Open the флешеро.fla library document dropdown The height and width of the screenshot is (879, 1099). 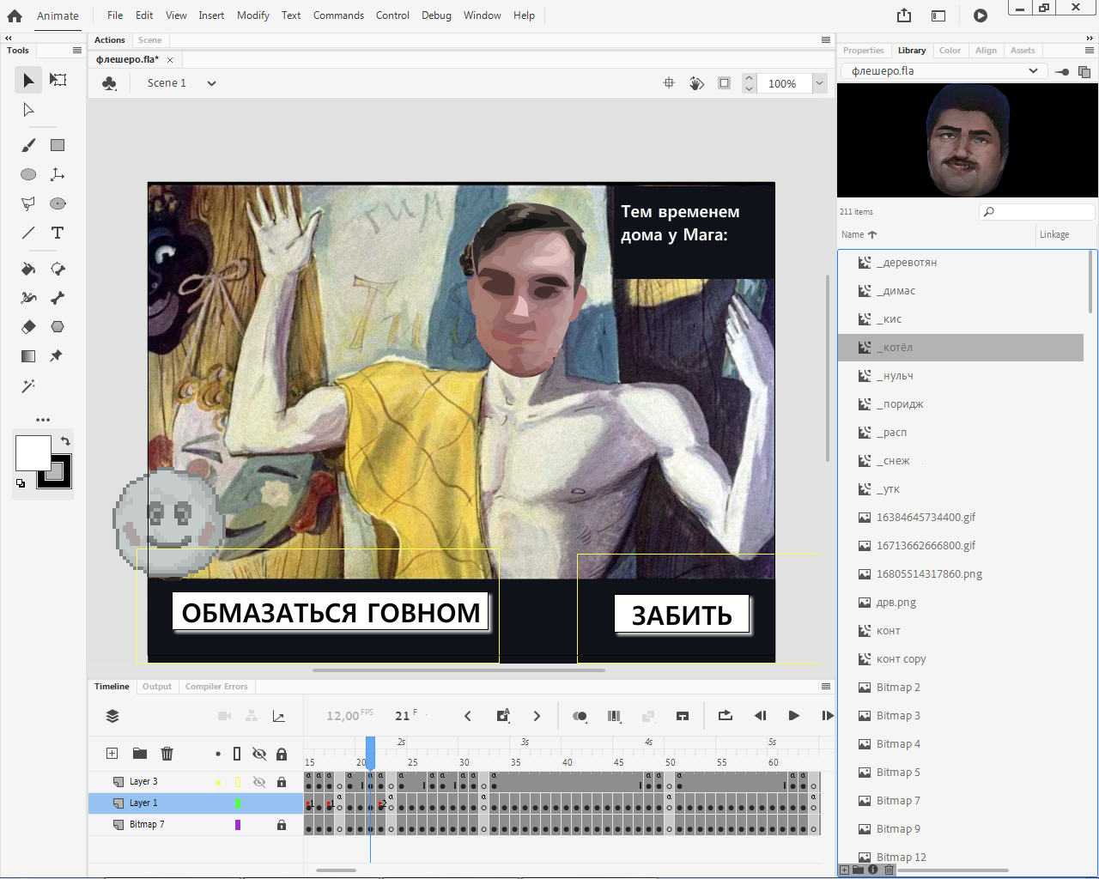click(1033, 71)
